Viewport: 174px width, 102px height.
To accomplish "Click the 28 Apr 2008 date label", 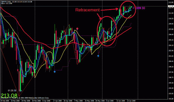I will [68, 101].
